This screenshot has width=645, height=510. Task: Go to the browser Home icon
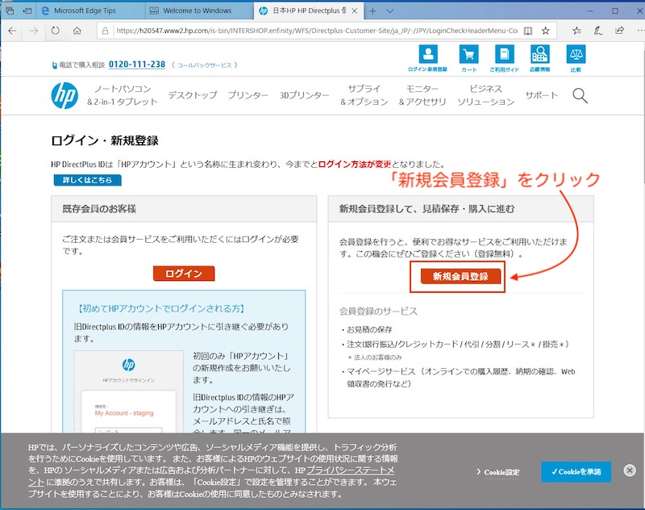[77, 31]
